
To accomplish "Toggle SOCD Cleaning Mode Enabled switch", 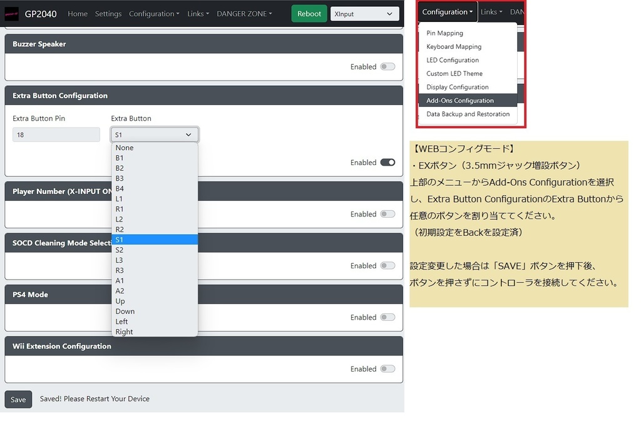I will (x=387, y=266).
